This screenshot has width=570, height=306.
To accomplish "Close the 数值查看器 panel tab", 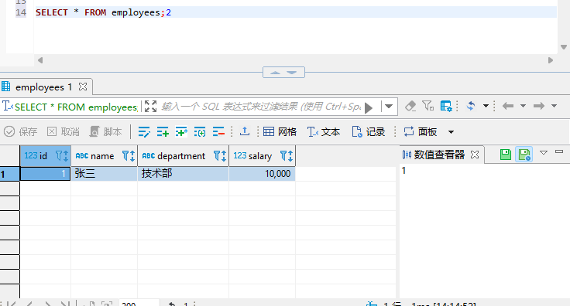I will coord(475,155).
